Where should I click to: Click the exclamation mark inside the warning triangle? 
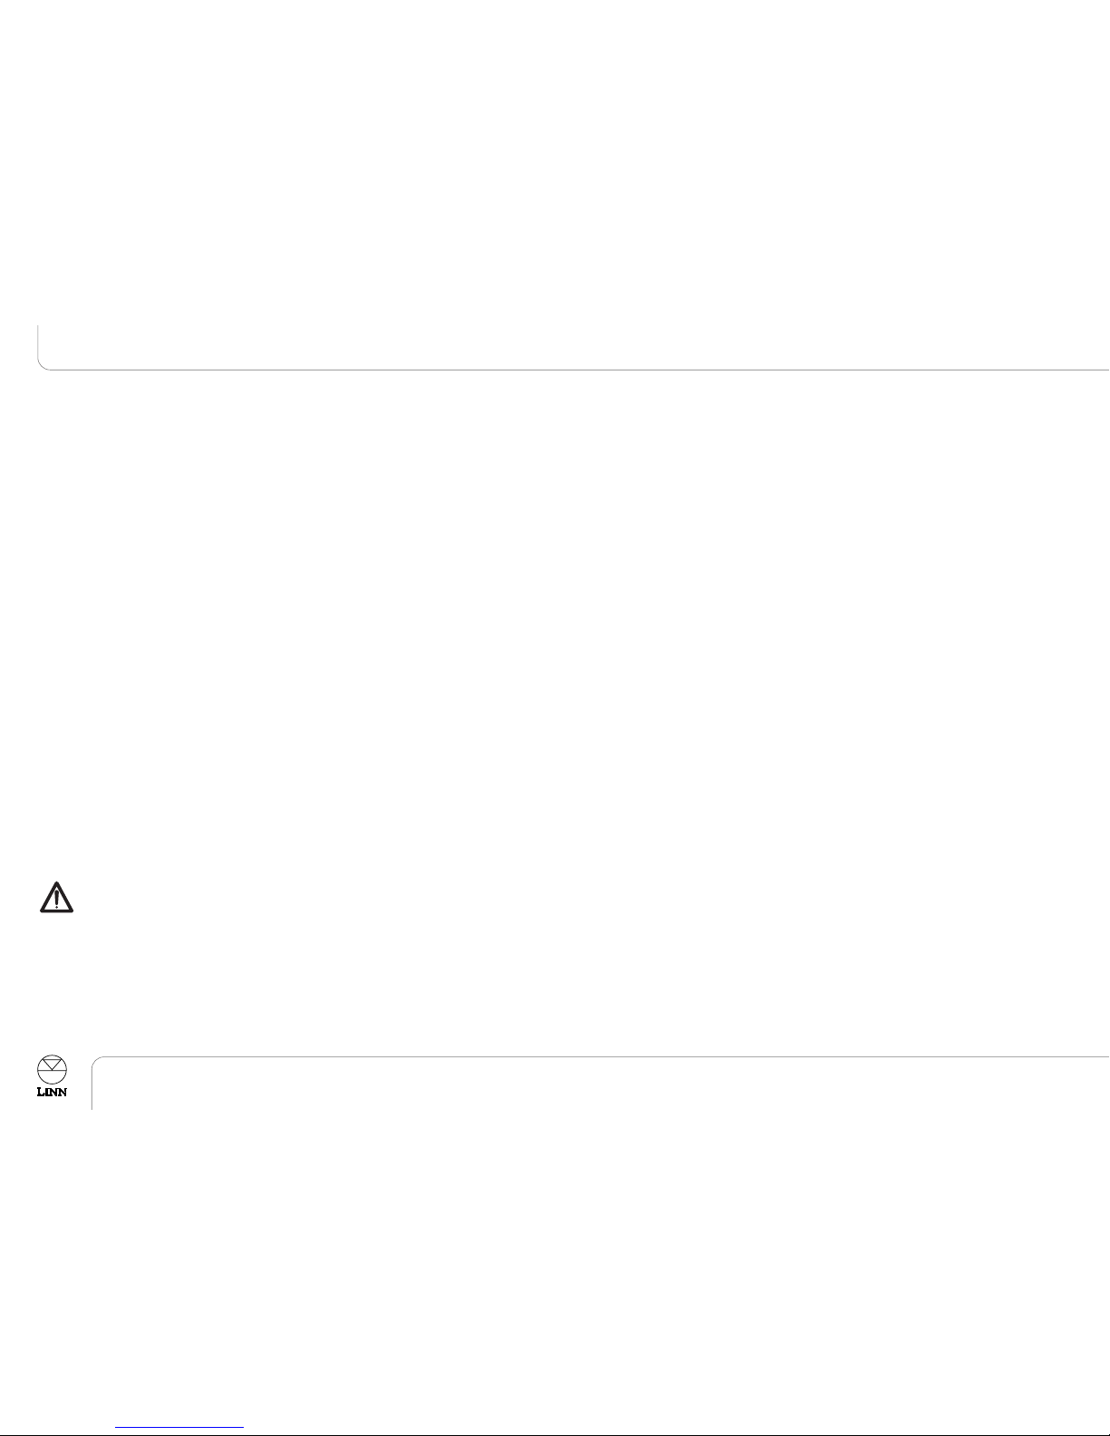[x=57, y=900]
